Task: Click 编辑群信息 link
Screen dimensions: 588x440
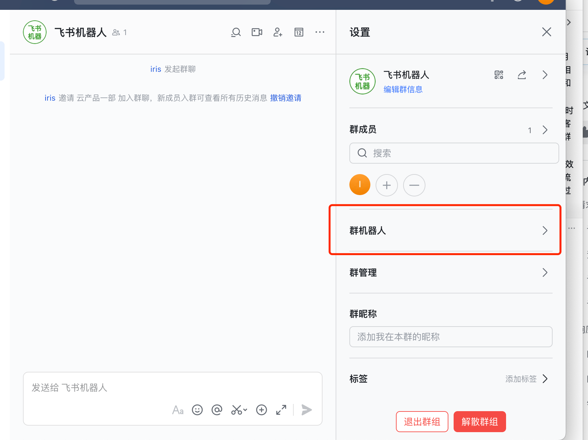Action: coord(403,89)
